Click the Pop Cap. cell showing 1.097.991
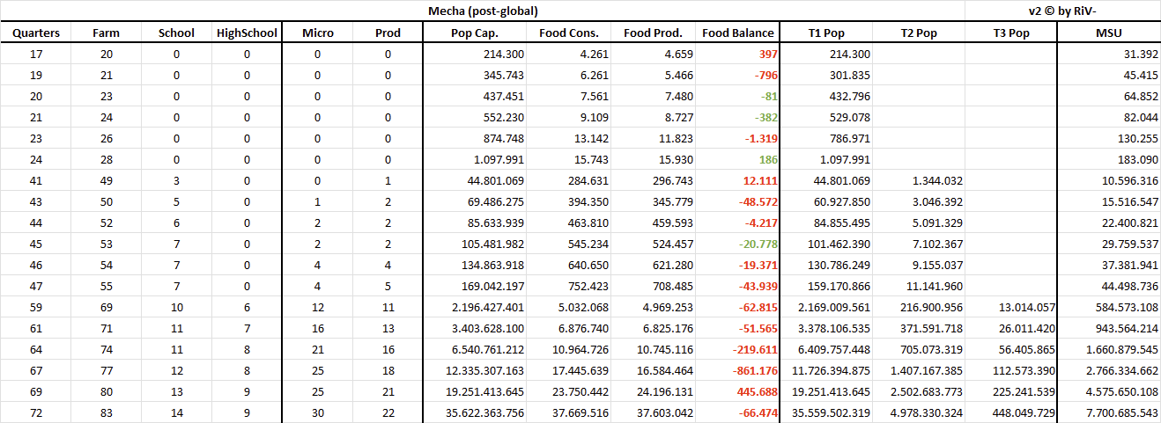The width and height of the screenshot is (1161, 423). [494, 160]
